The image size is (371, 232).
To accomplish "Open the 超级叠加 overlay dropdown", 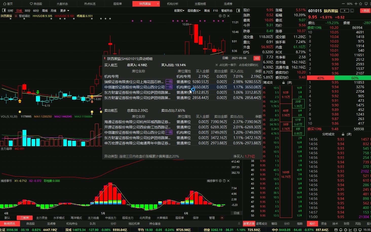I will tap(194, 11).
